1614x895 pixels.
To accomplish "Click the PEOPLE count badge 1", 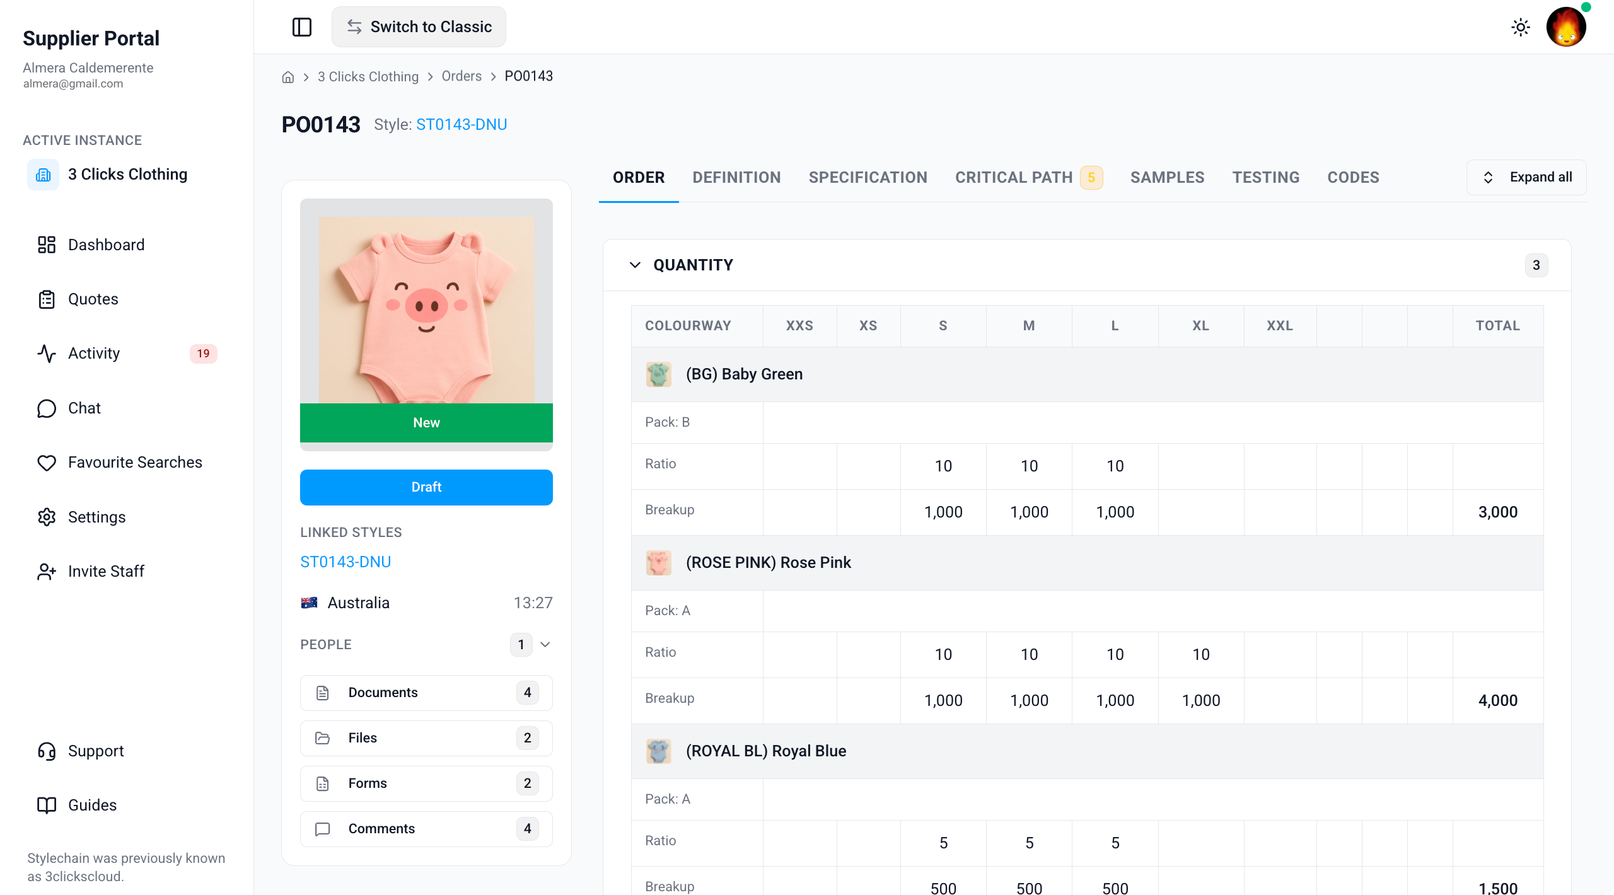I will click(x=521, y=645).
